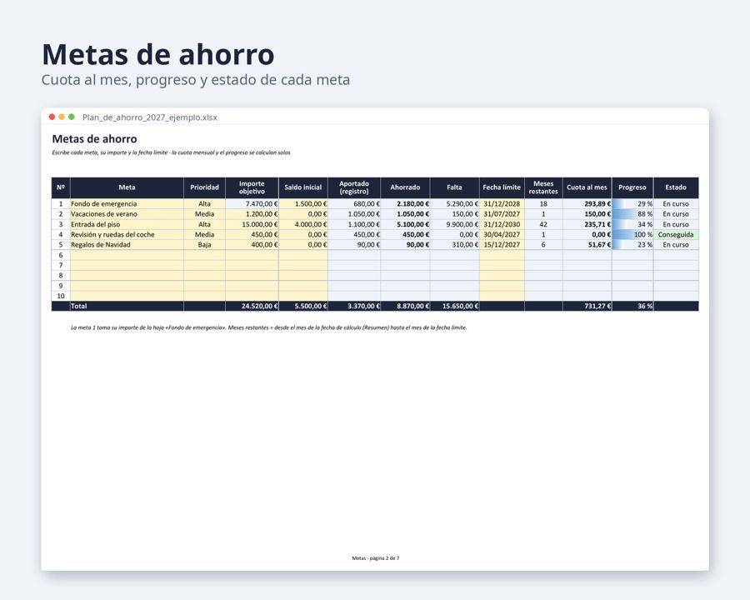
Task: Click the 235,71 € monthly quota cell
Action: [x=587, y=224]
